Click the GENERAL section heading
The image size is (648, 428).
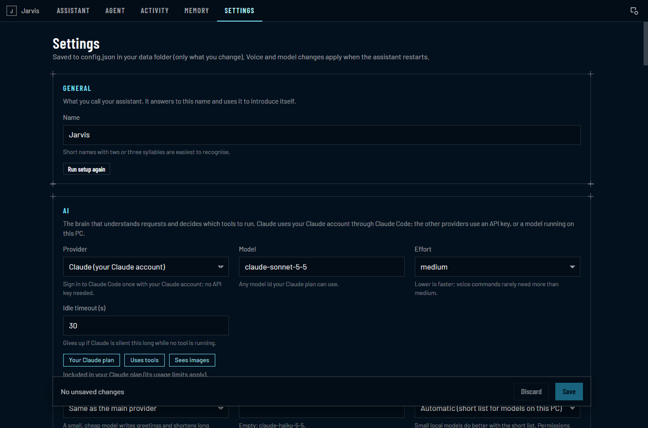point(77,88)
